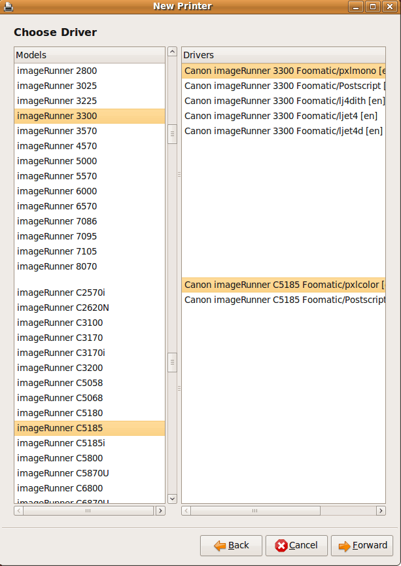Image resolution: width=401 pixels, height=566 pixels.
Task: Click the Models column header
Action: click(x=90, y=55)
